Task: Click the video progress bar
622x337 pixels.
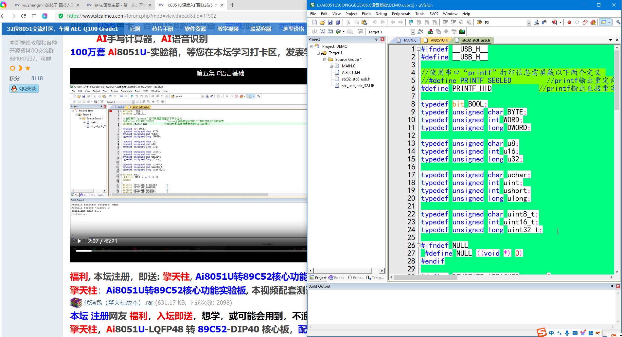Action: coord(191,251)
